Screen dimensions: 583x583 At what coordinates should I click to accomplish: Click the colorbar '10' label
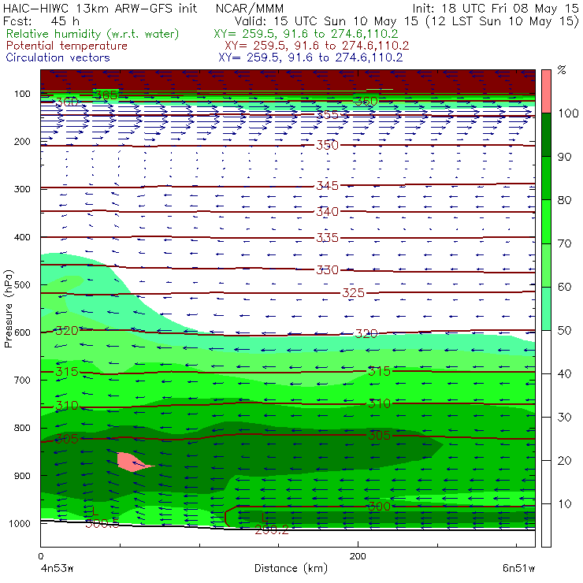click(x=564, y=503)
